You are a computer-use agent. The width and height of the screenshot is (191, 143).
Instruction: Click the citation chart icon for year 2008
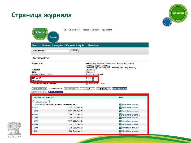tap(120, 118)
